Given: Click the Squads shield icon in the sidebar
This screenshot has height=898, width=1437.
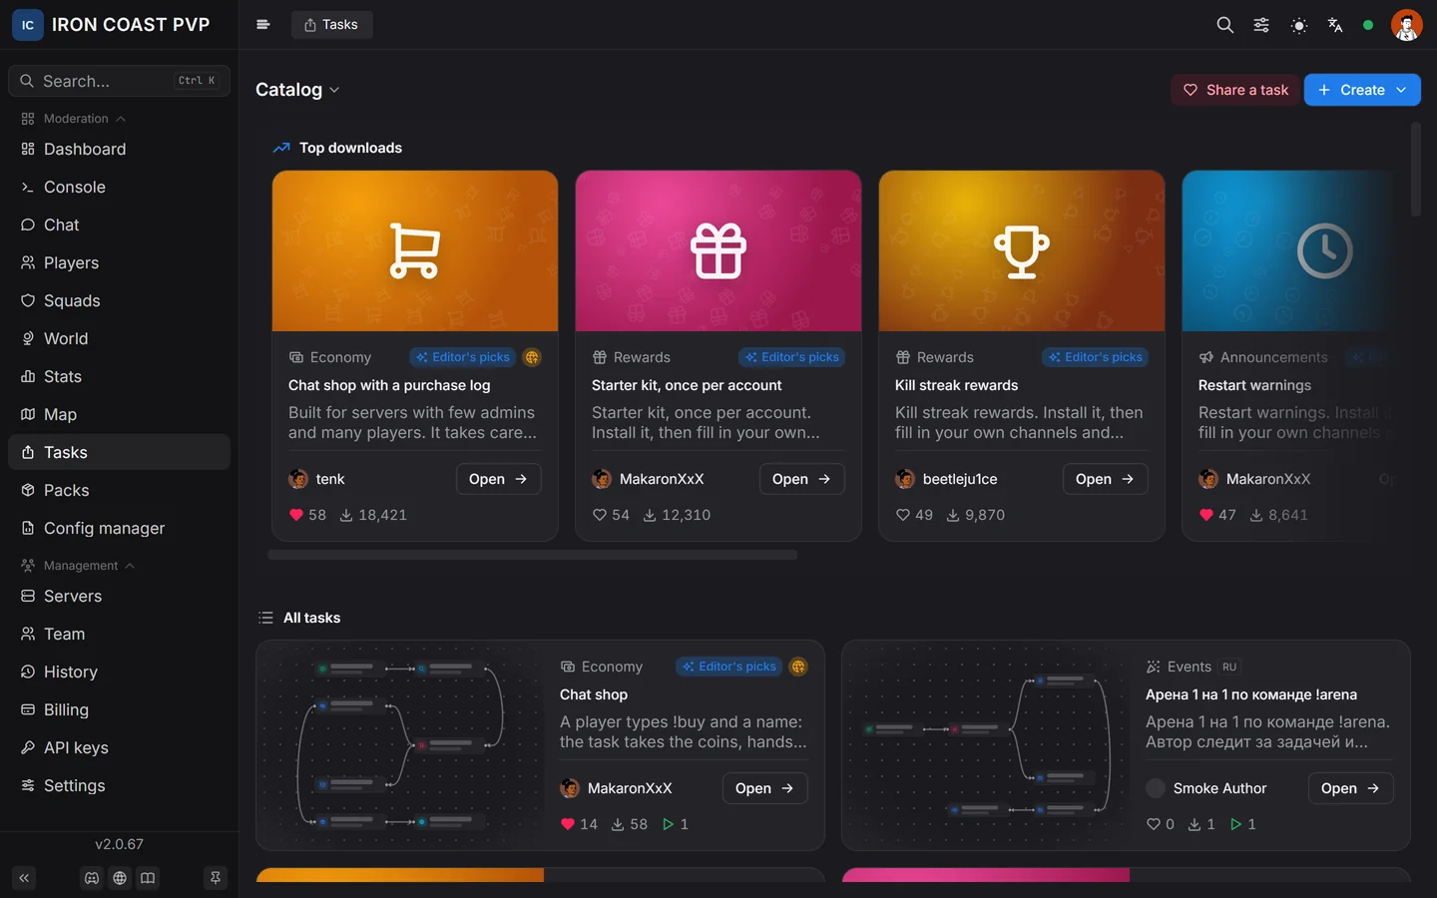Looking at the screenshot, I should pos(28,300).
